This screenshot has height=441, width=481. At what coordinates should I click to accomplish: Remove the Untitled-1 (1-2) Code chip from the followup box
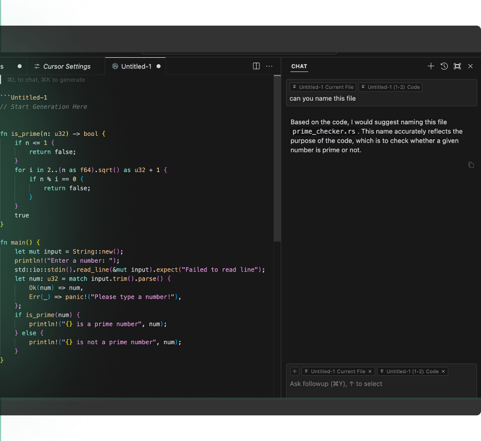point(443,371)
